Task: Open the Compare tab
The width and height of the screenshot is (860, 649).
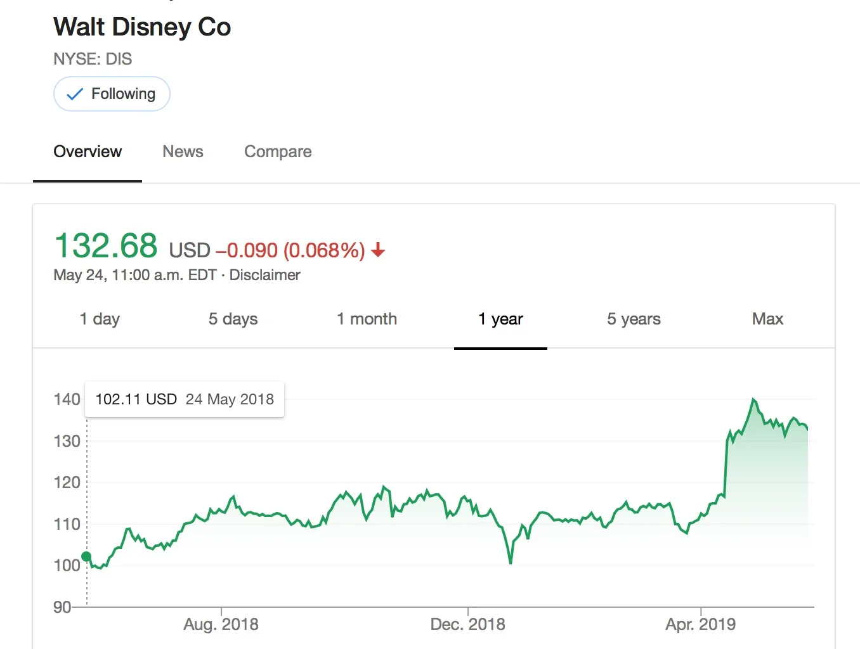Action: (x=278, y=151)
